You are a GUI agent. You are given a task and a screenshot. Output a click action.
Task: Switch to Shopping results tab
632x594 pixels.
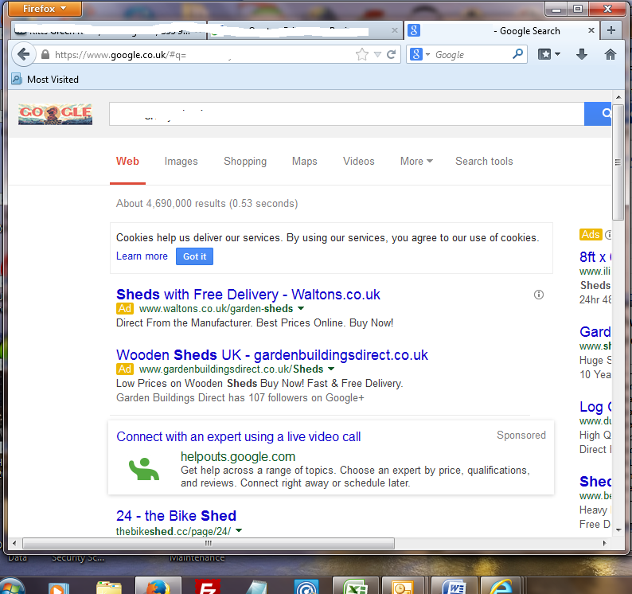(245, 162)
